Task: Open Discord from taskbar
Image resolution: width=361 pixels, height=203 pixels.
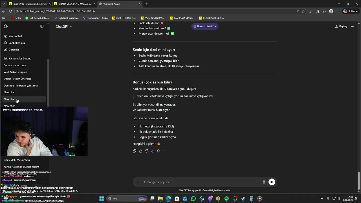Action: [x=210, y=198]
